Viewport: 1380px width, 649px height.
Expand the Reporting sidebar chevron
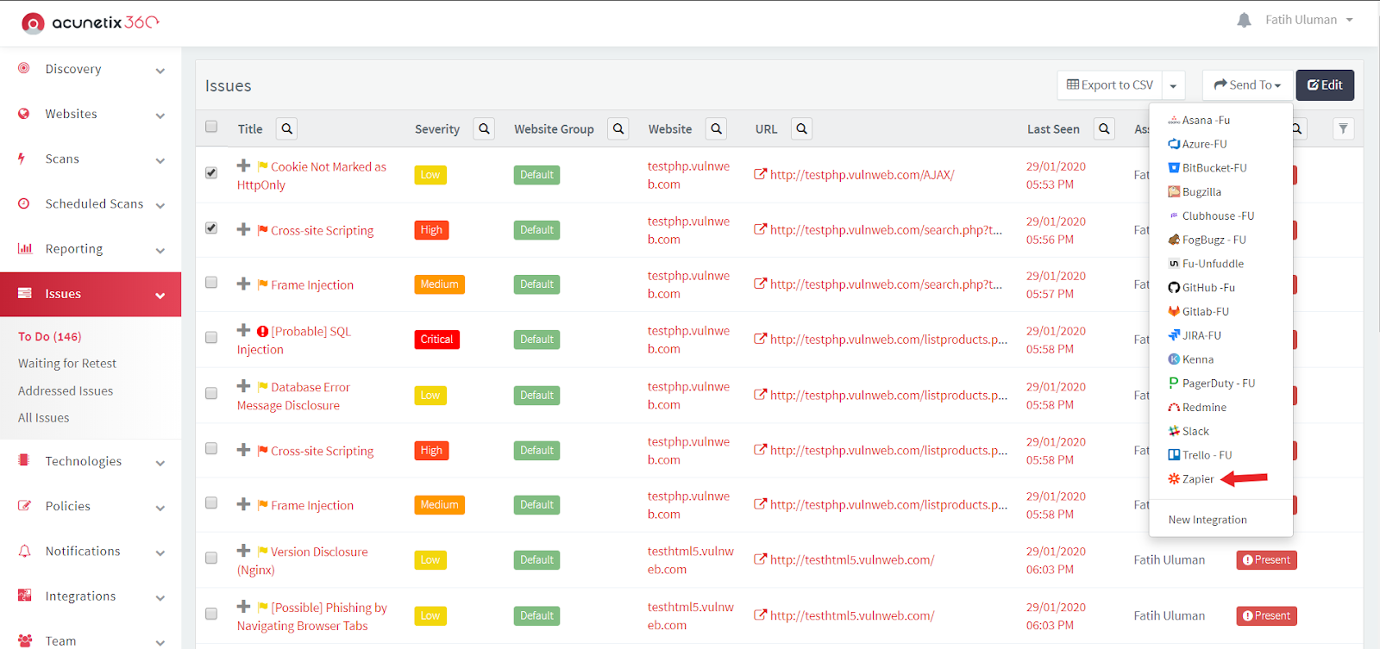click(160, 251)
